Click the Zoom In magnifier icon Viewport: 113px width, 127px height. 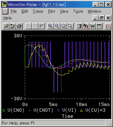pos(50,26)
